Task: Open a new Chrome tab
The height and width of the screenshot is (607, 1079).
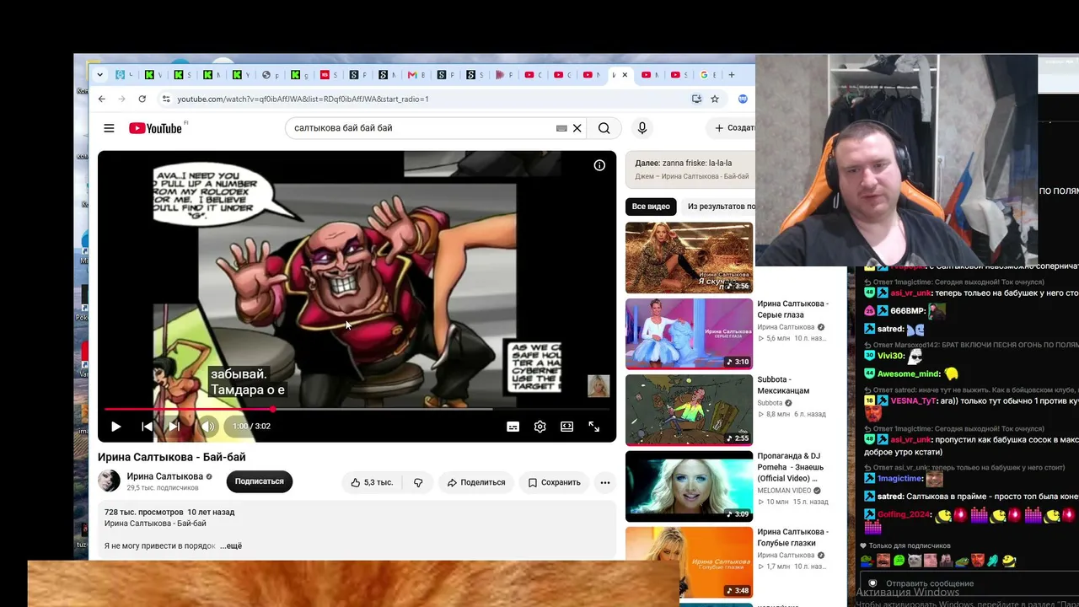Action: 731,75
